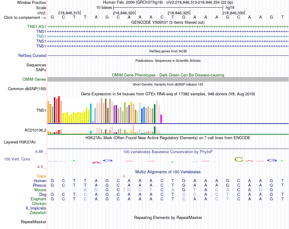Click Repeating Elements by RepeatMasker title
The height and width of the screenshot is (229, 289).
(x=168, y=217)
